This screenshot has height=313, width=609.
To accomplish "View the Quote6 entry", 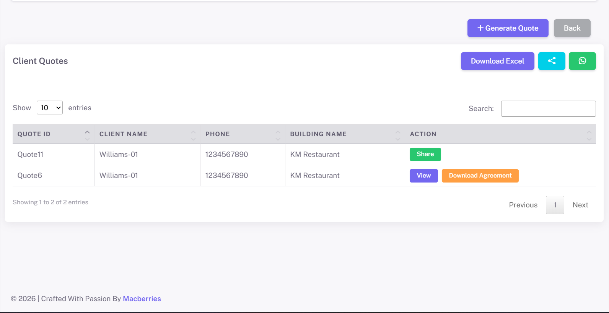I will click(x=423, y=176).
